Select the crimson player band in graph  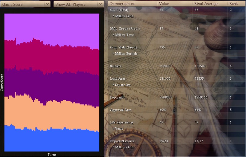[52, 59]
